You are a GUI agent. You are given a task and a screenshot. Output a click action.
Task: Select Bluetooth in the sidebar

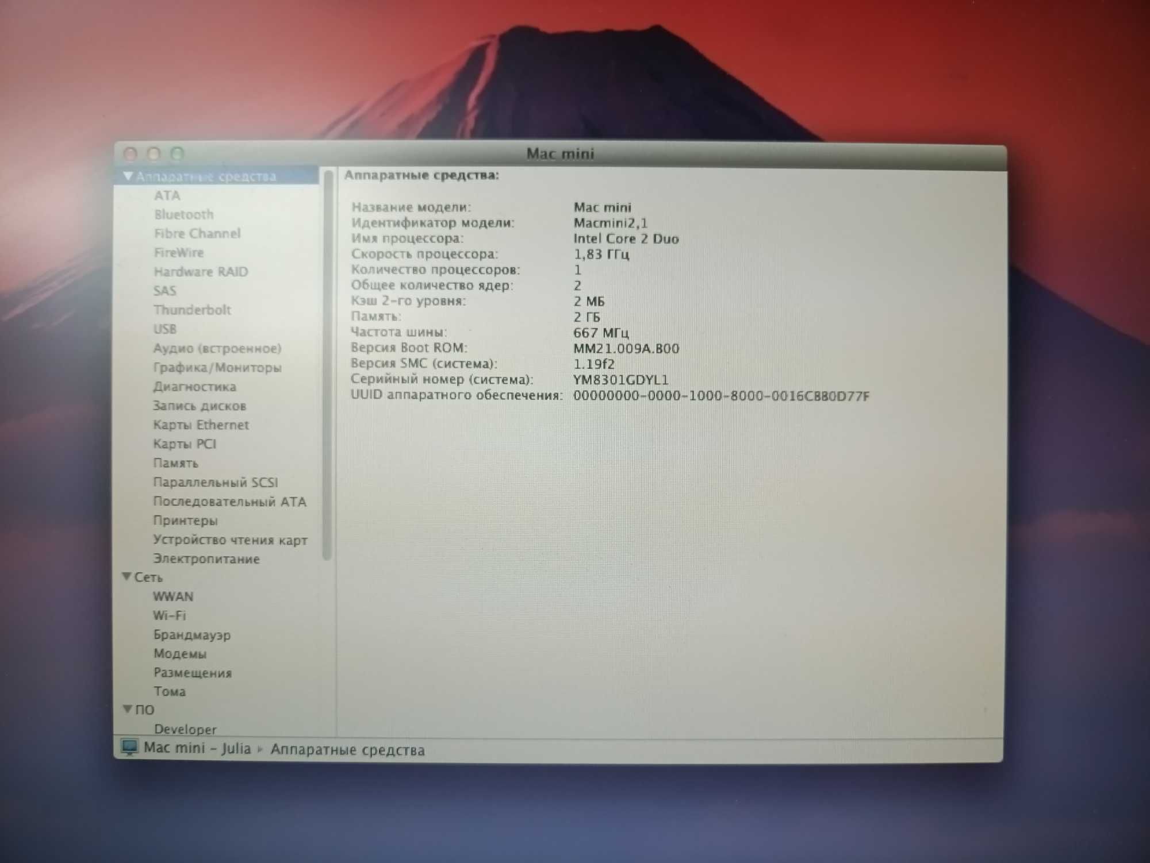[x=183, y=214]
